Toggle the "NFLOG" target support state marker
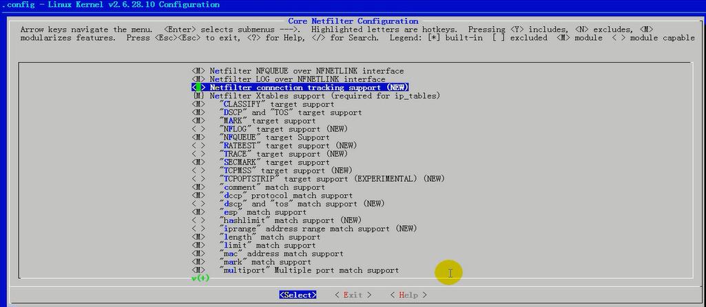 (x=198, y=129)
